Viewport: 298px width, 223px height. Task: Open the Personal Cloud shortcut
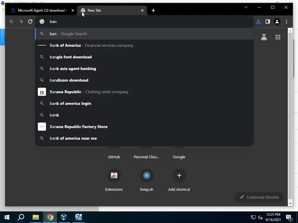tap(146, 157)
